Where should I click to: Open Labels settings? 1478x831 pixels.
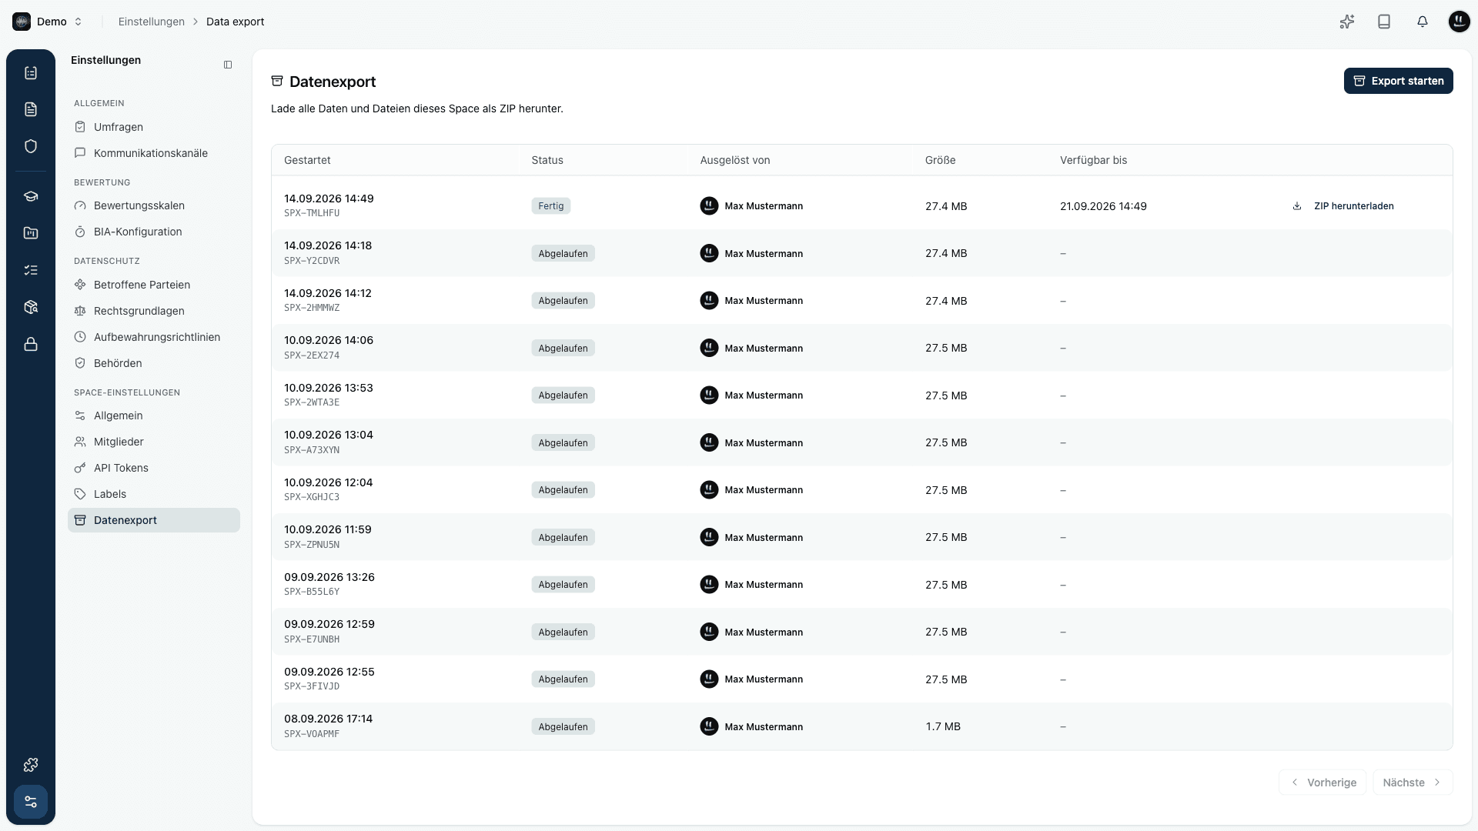154,494
